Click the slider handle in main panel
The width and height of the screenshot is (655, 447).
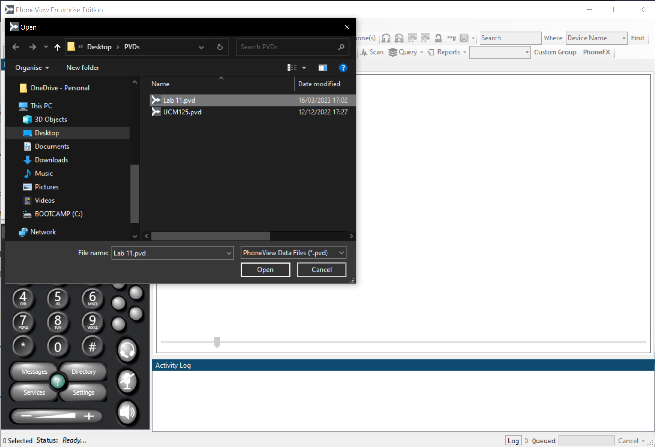tap(217, 342)
